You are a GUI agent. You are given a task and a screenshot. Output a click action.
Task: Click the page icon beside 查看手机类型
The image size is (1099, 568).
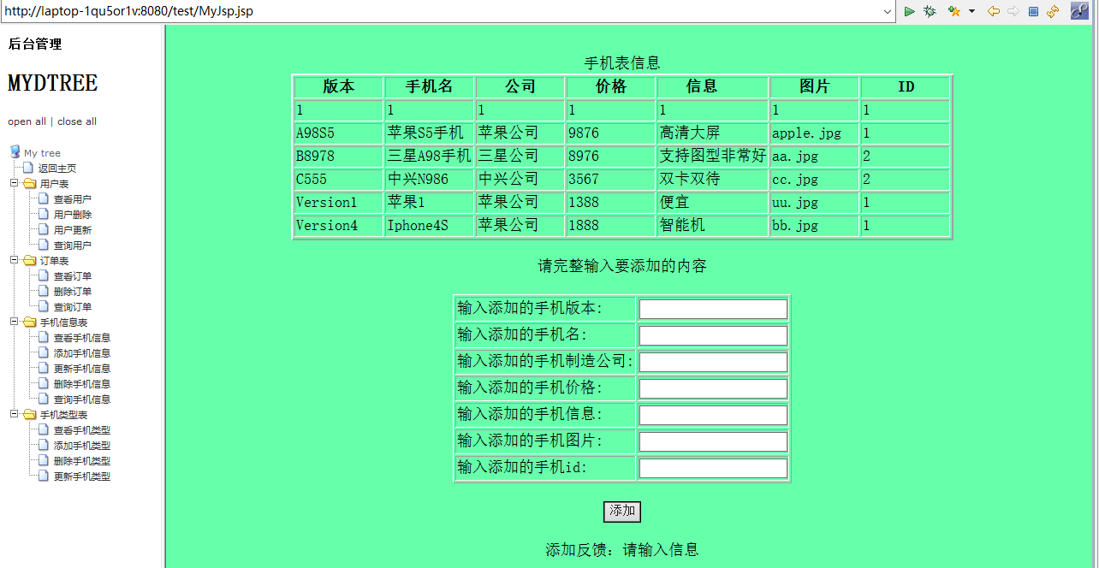[44, 429]
